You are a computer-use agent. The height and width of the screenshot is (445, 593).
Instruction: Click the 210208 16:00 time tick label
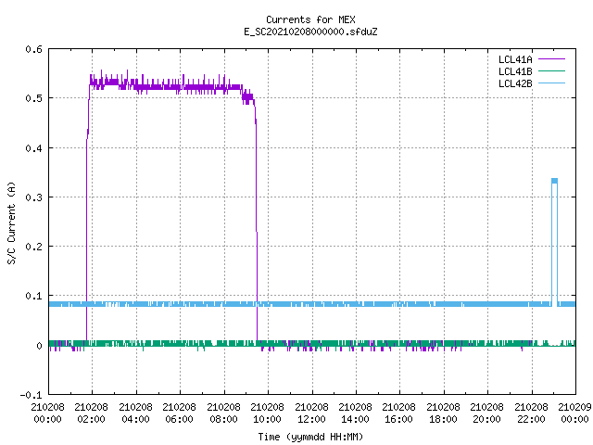click(399, 413)
